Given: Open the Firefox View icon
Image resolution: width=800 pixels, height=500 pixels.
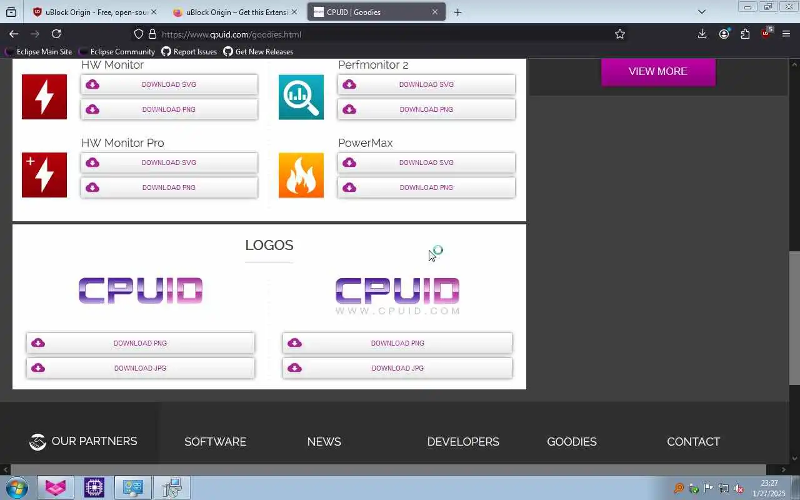Looking at the screenshot, I should click(11, 12).
